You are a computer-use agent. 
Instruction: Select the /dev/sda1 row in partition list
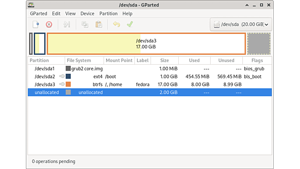coord(45,68)
